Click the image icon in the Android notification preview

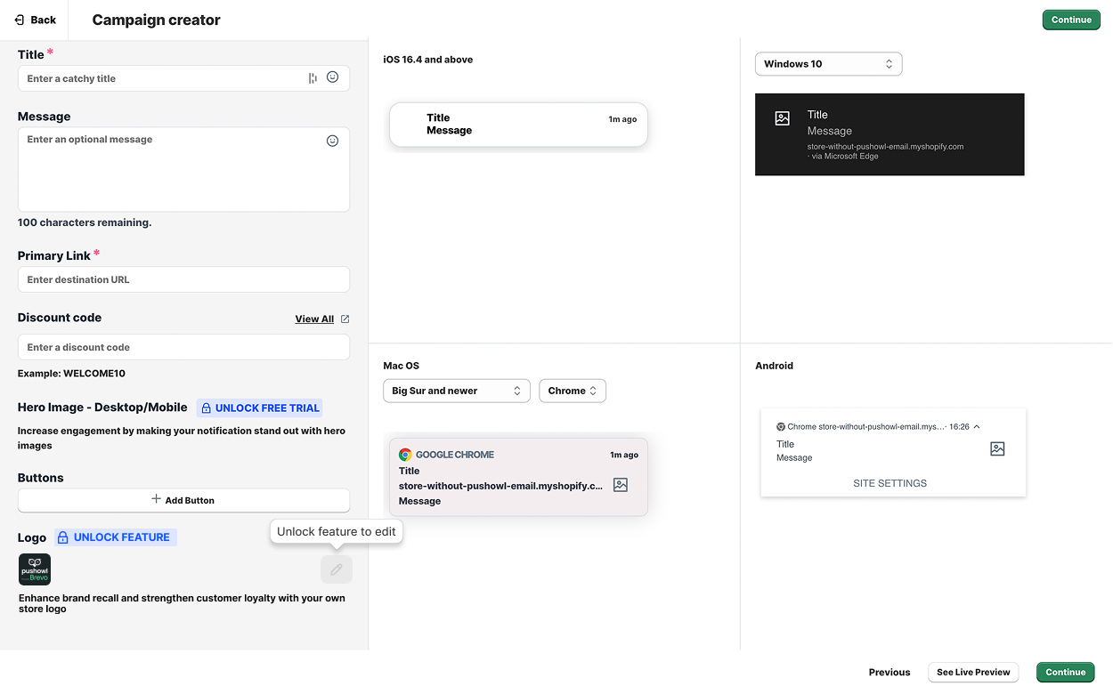[996, 449]
